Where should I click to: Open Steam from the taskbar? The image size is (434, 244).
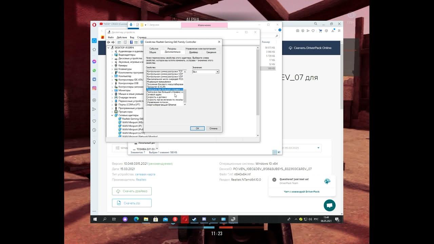(194, 219)
